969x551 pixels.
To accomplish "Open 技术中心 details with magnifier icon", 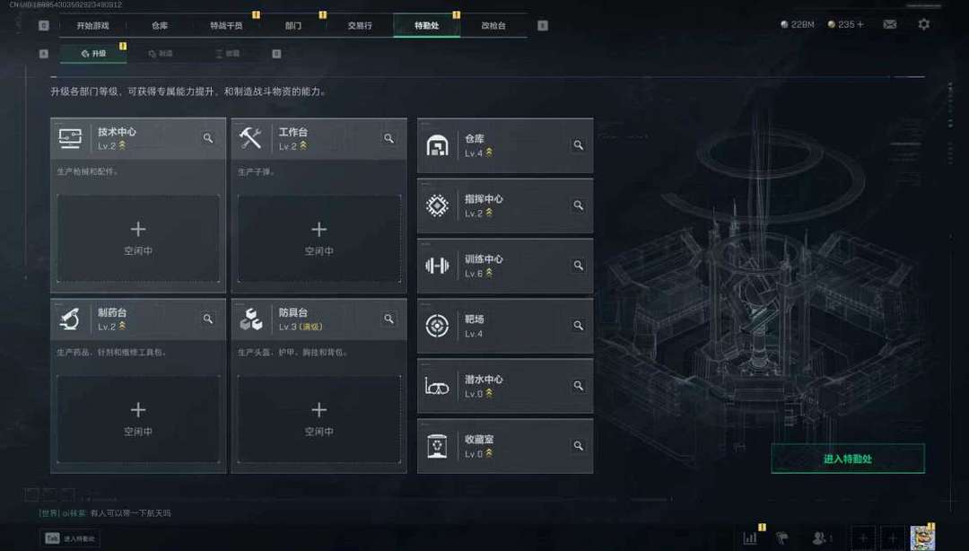I will (208, 138).
